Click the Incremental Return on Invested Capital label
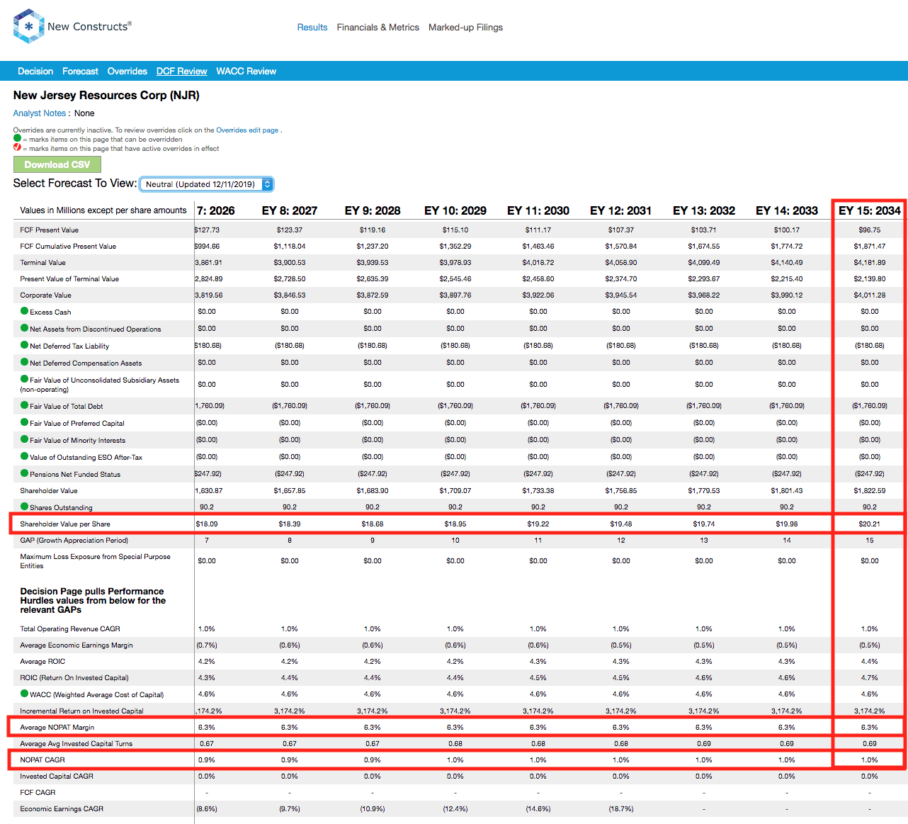Screen dimensions: 908x824 tap(81, 711)
